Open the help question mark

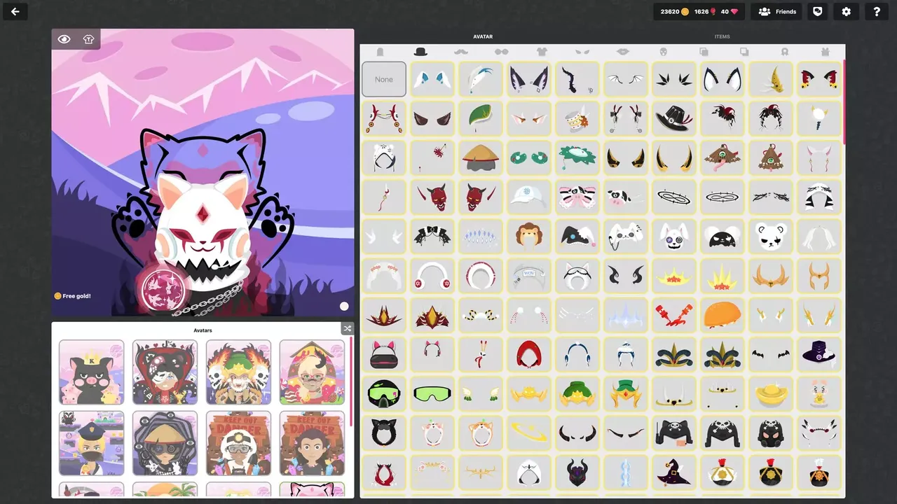point(877,11)
